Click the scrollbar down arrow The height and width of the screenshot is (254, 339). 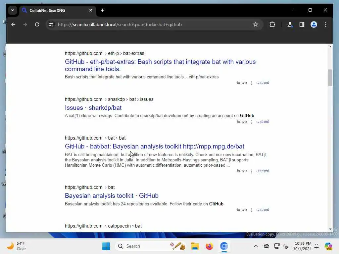[x=330, y=229]
